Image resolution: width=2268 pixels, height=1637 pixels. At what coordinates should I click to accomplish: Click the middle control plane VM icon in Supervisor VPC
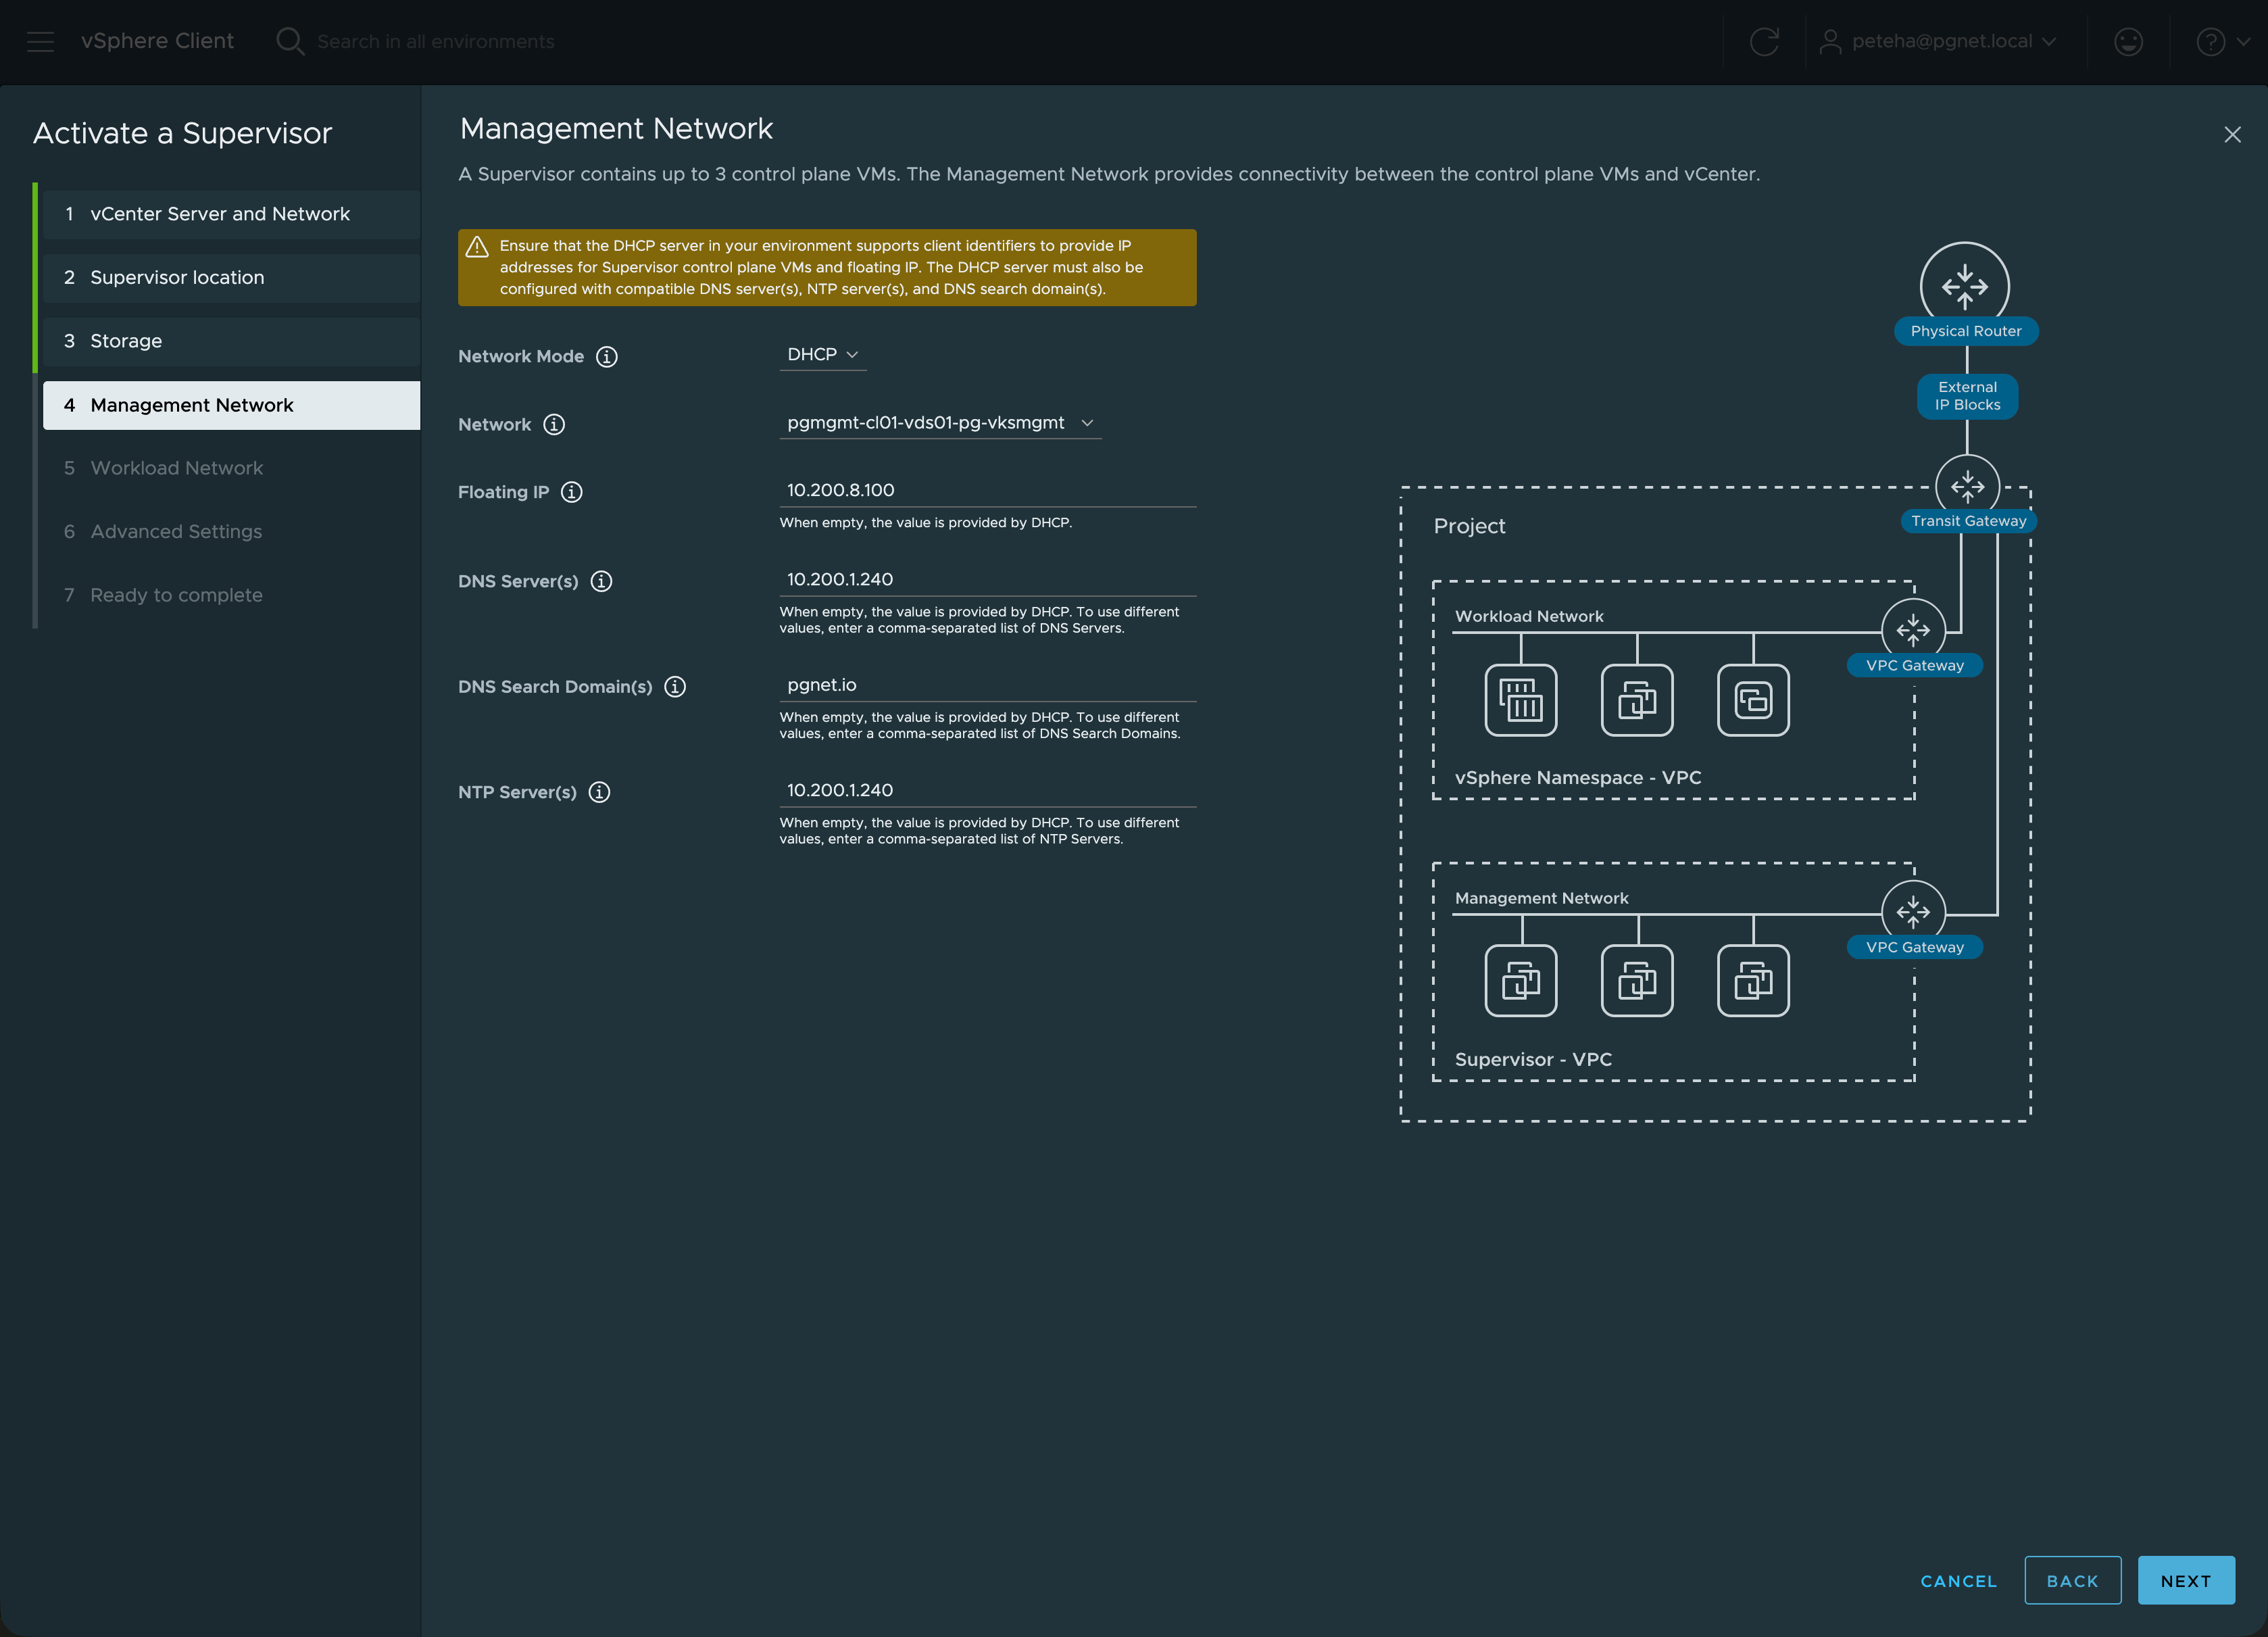1637,981
